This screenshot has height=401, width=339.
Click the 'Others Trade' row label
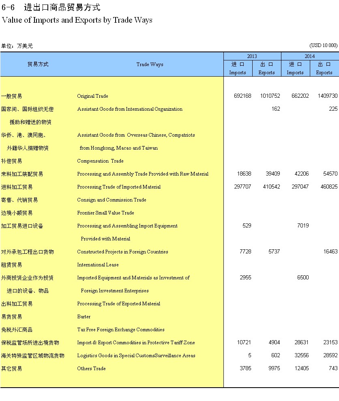91,369
